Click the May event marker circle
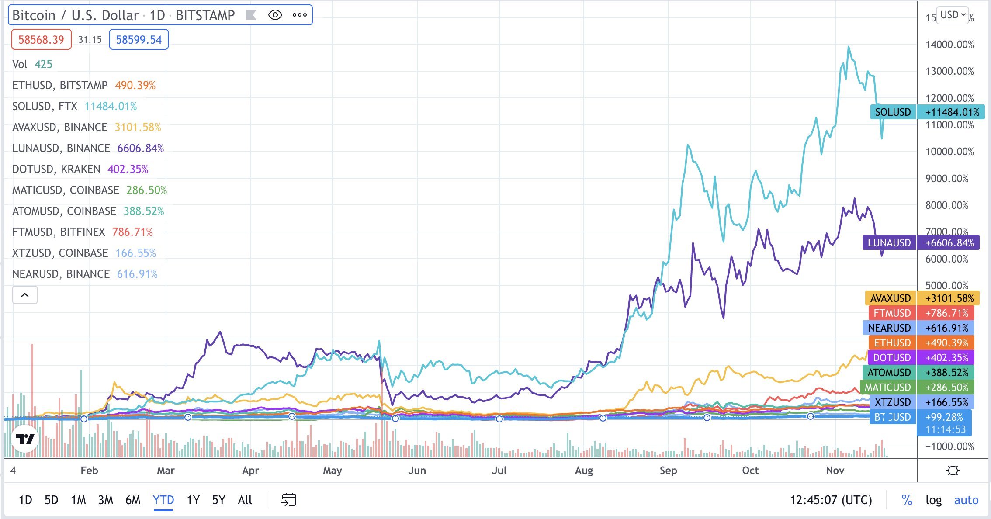Viewport: 991px width, 519px height. coord(395,419)
